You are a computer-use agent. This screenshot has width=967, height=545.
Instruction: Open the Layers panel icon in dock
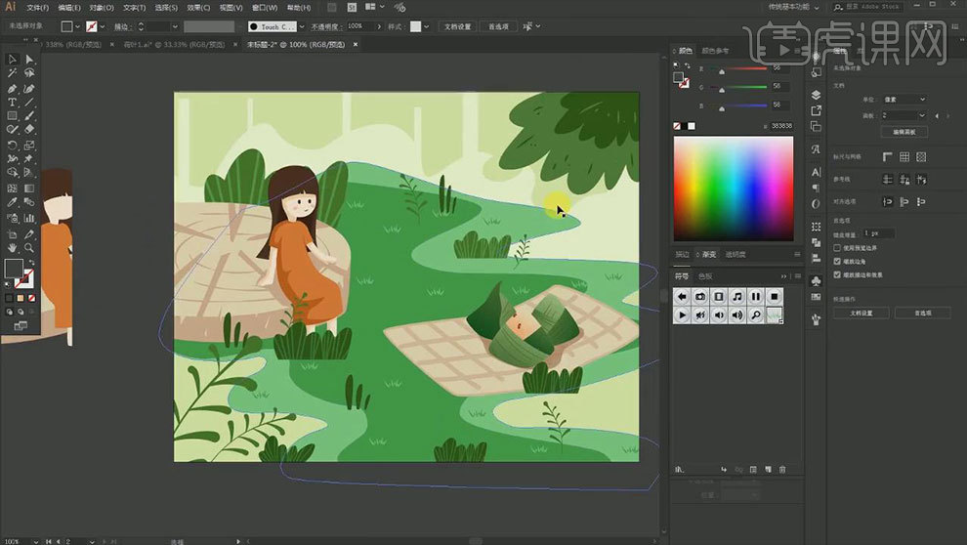coord(816,95)
